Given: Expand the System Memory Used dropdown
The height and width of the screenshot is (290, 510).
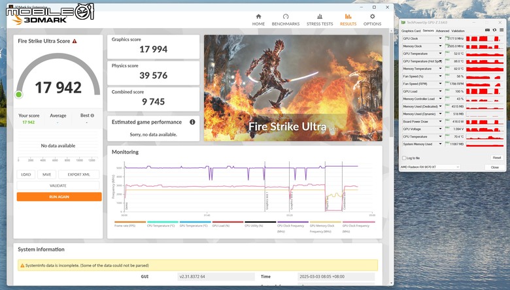Looking at the screenshot, I should (x=441, y=144).
